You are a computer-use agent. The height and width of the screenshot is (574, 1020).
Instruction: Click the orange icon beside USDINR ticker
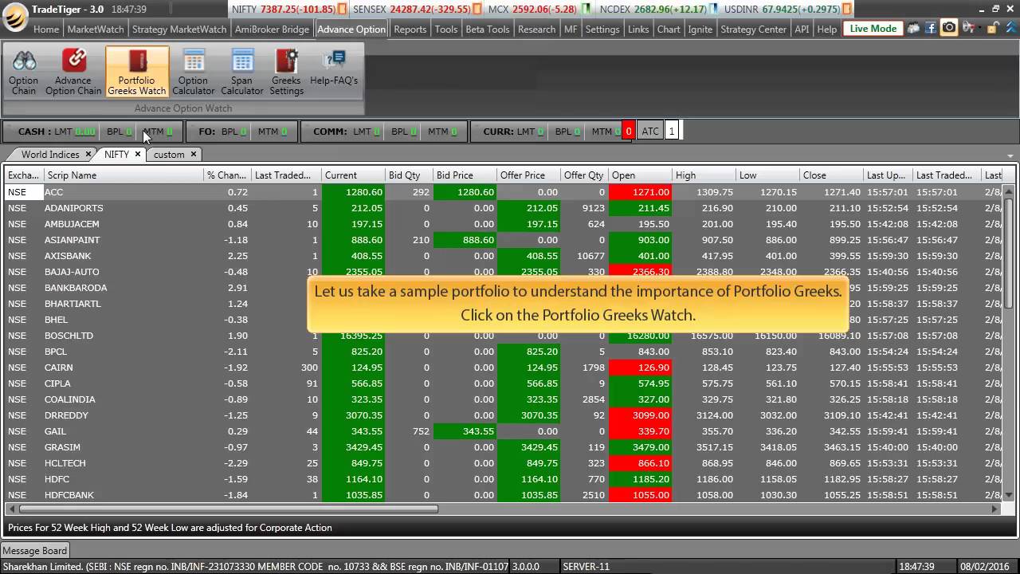coord(848,10)
